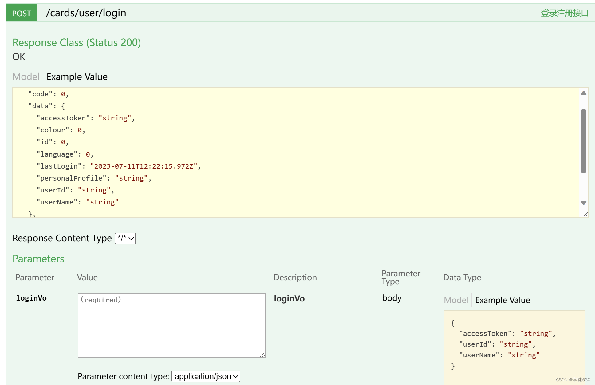Image resolution: width=595 pixels, height=385 pixels.
Task: Open the Parameter content type dropdown
Action: pos(205,376)
